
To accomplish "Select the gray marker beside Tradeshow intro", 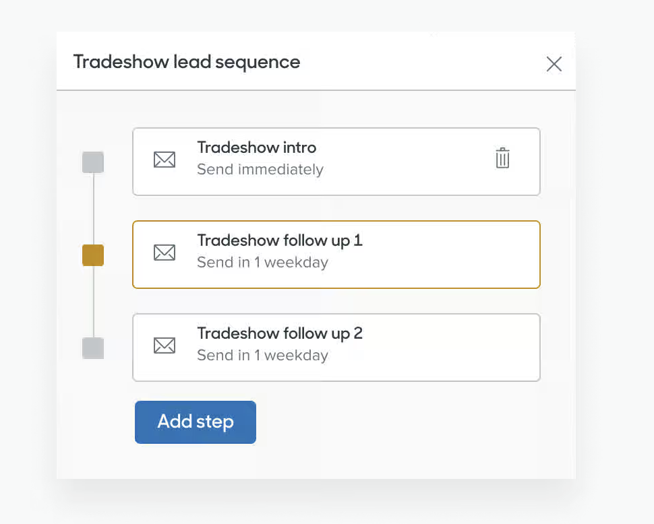I will [x=93, y=162].
